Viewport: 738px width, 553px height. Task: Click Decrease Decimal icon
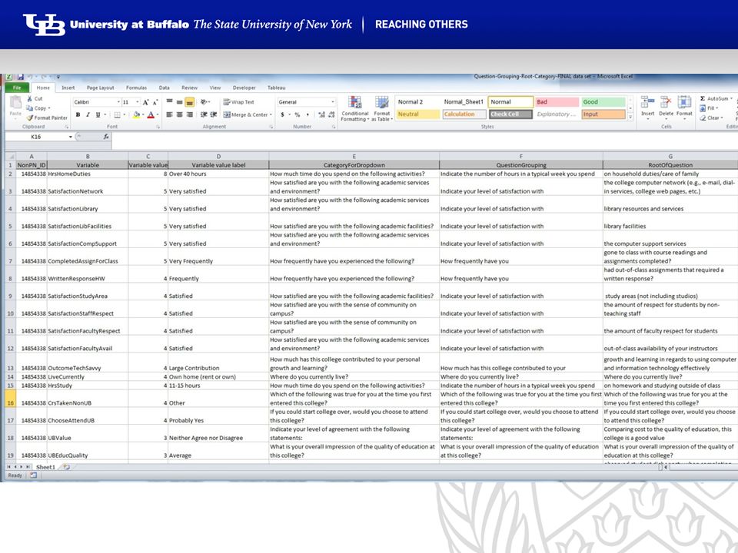tap(331, 114)
